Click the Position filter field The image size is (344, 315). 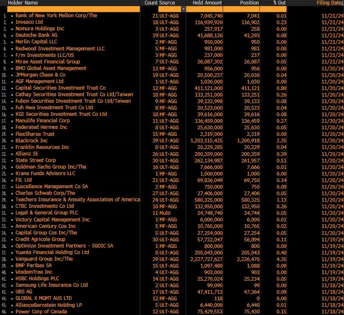pos(242,9)
